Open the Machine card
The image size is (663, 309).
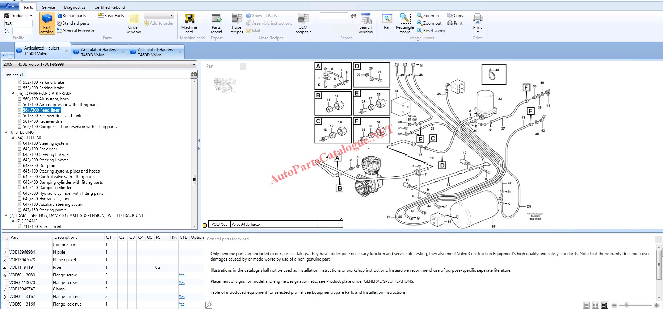pos(189,24)
